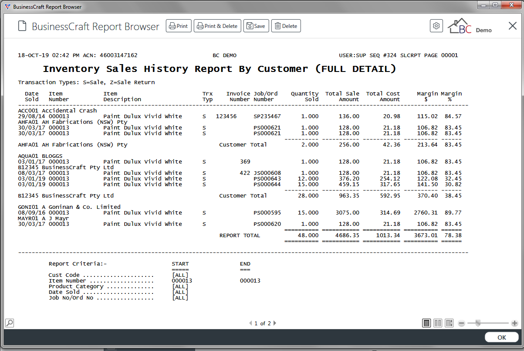Click the Print button
This screenshot has height=351, width=524.
click(x=179, y=26)
